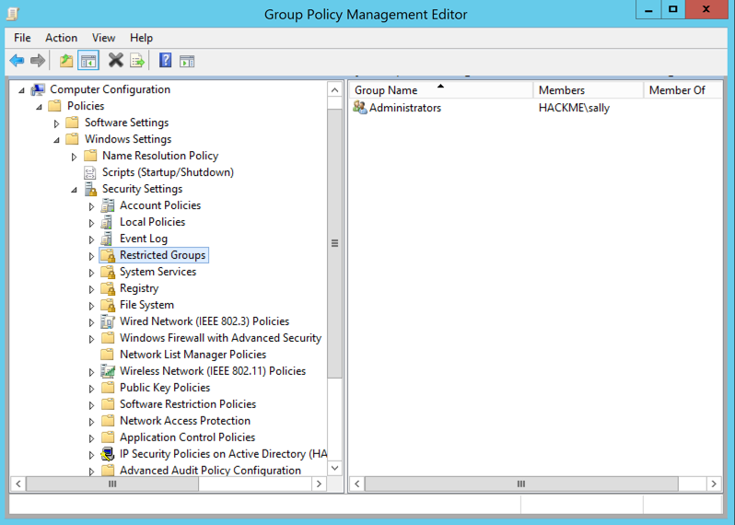Image resolution: width=735 pixels, height=525 pixels.
Task: Select Scripts (Startup/Shutdown) tree item
Action: [167, 172]
